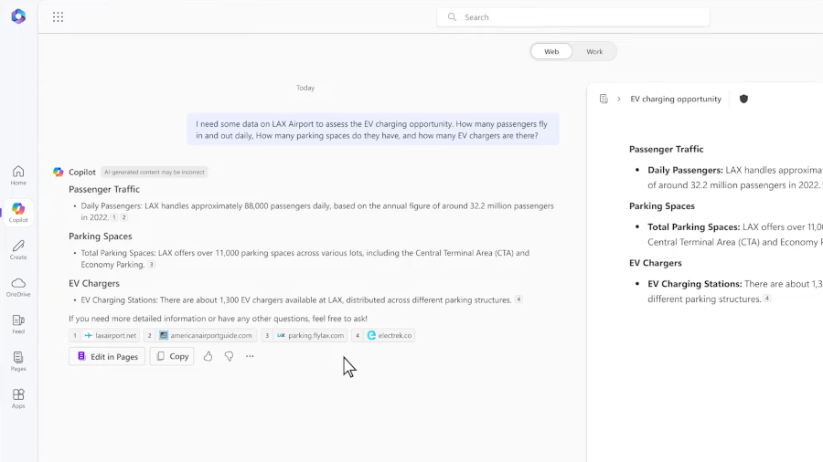823x462 pixels.
Task: Click the search magnifier icon
Action: (452, 17)
